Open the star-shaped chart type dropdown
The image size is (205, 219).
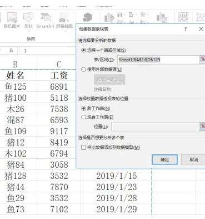tap(144, 14)
